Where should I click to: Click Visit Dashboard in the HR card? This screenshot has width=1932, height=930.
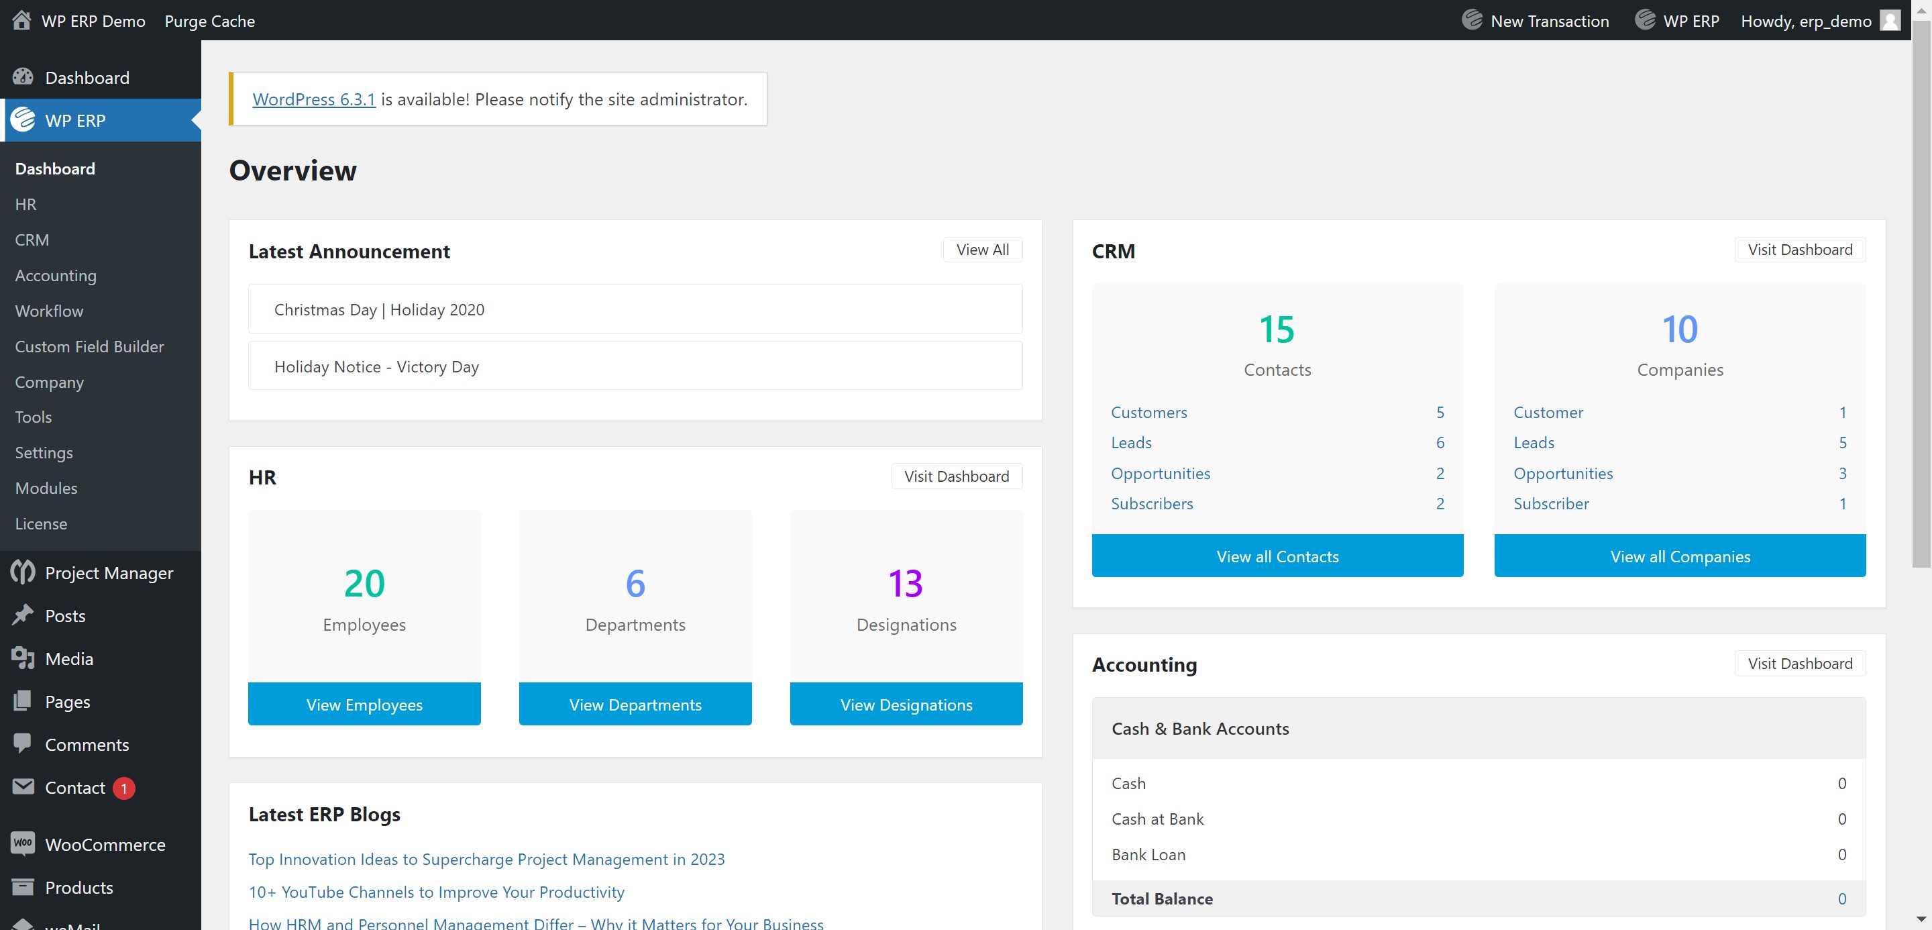[956, 476]
